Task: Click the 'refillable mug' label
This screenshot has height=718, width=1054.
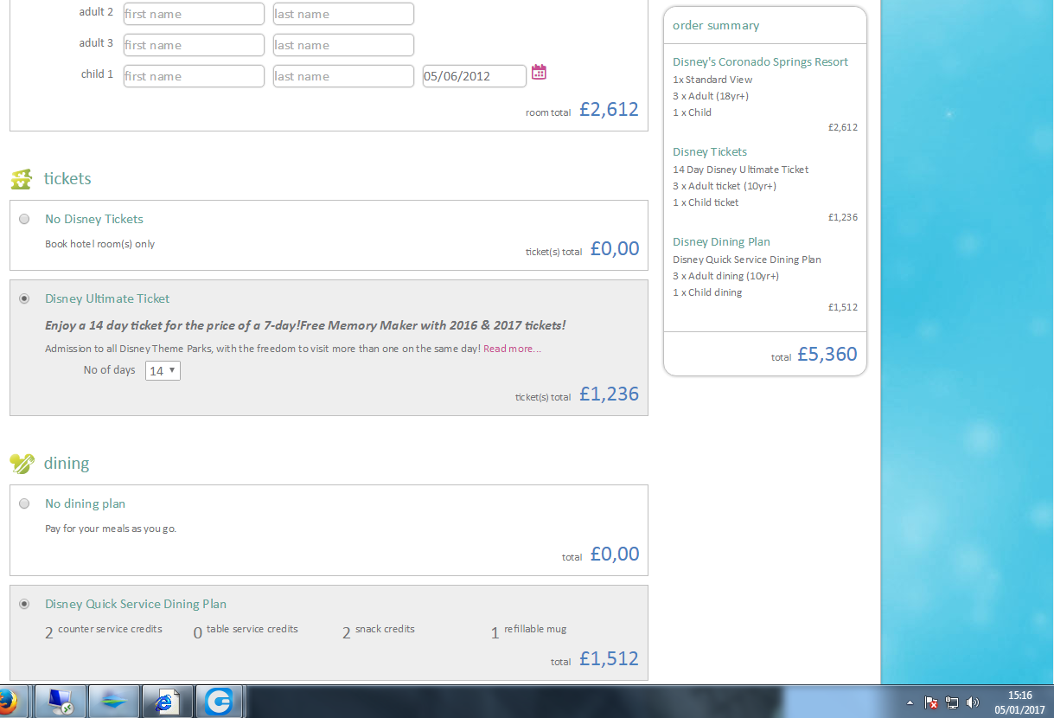Action: click(x=535, y=629)
